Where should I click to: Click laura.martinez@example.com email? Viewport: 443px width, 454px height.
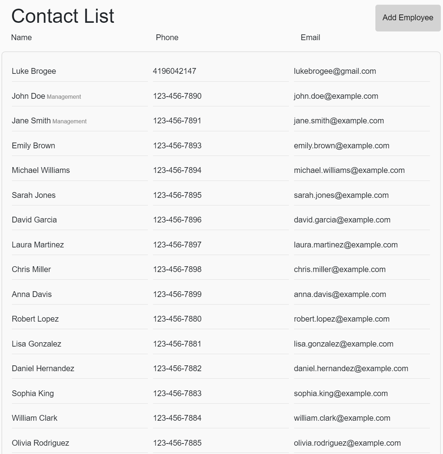click(x=345, y=245)
